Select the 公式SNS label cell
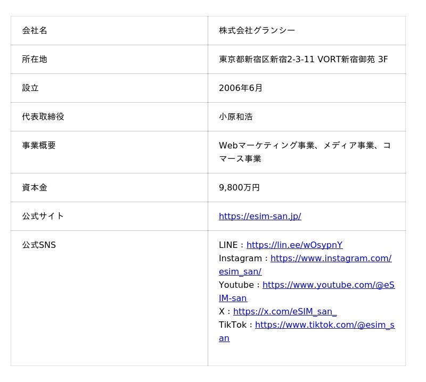 click(39, 245)
